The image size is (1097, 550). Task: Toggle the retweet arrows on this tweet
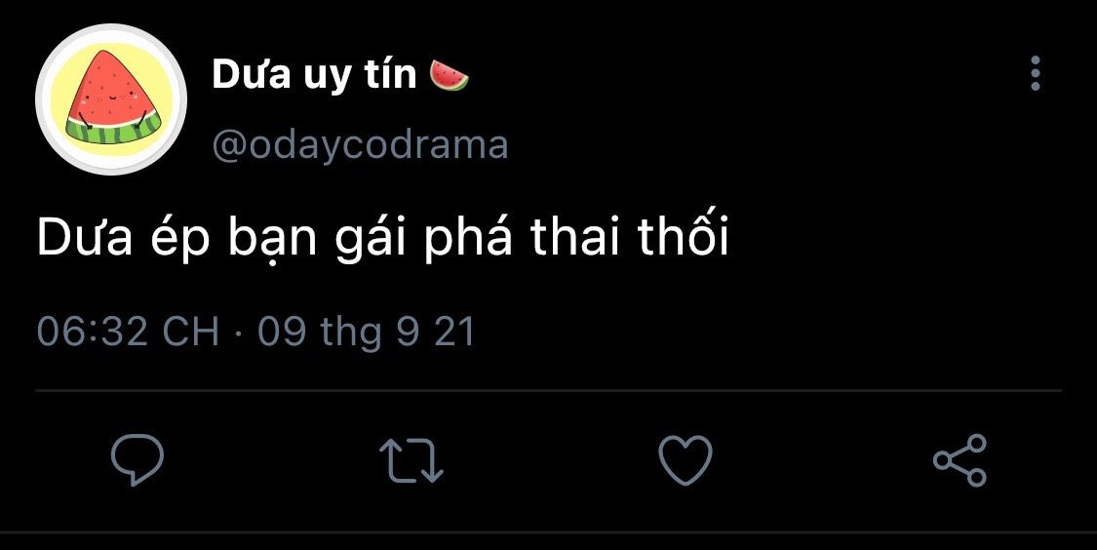[411, 460]
